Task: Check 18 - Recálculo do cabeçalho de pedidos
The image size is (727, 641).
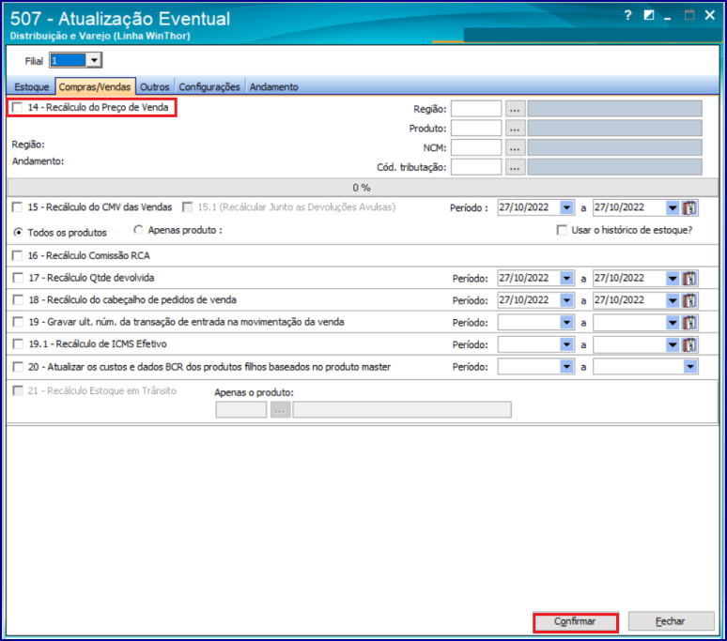Action: [x=18, y=299]
